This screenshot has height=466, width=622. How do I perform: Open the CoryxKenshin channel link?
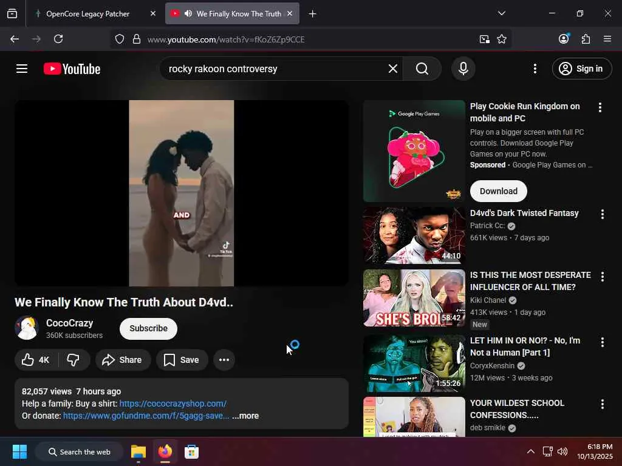pos(492,365)
